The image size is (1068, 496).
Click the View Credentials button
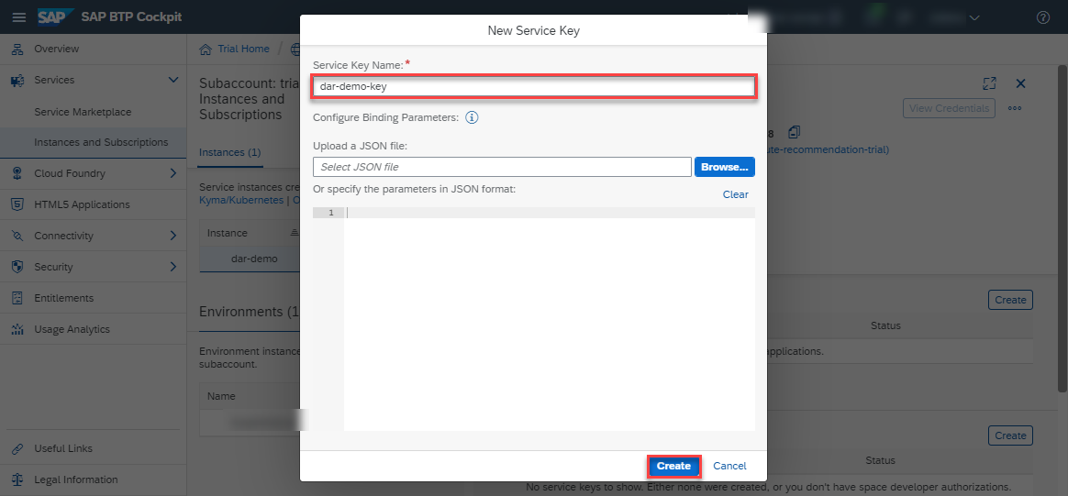point(949,108)
